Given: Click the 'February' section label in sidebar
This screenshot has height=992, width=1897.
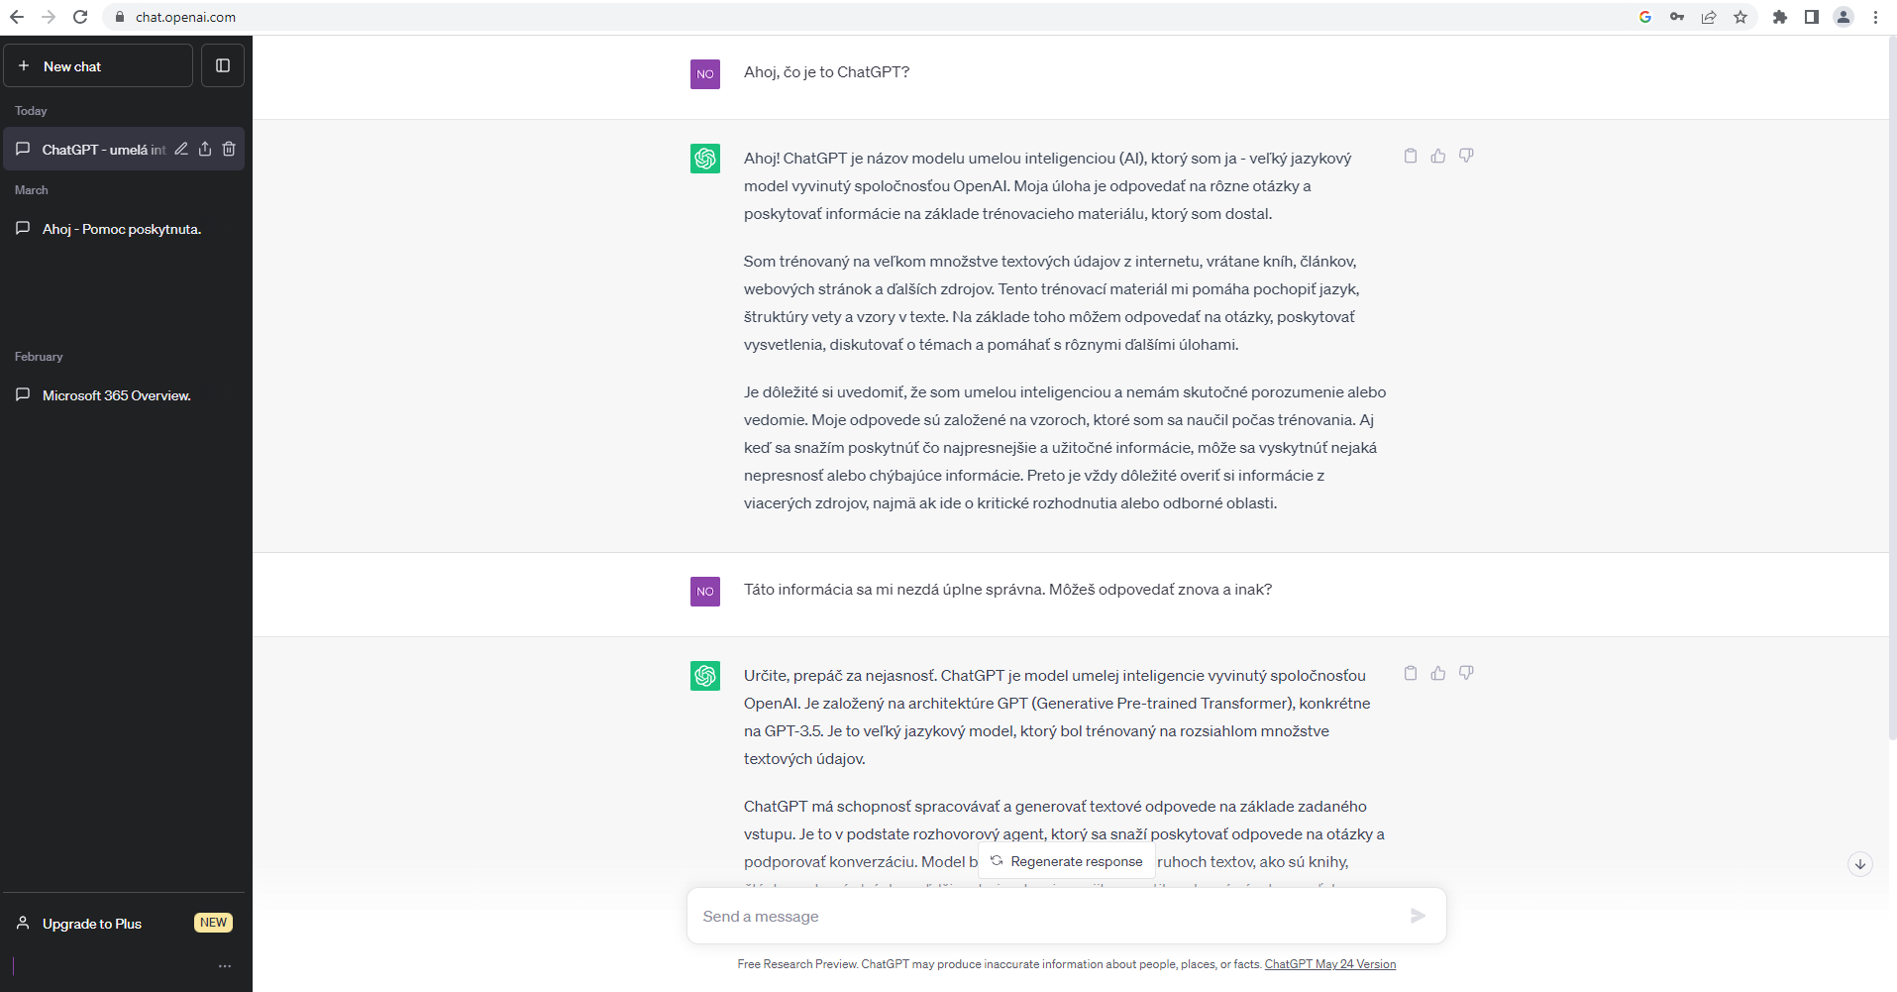Looking at the screenshot, I should pyautogui.click(x=39, y=357).
